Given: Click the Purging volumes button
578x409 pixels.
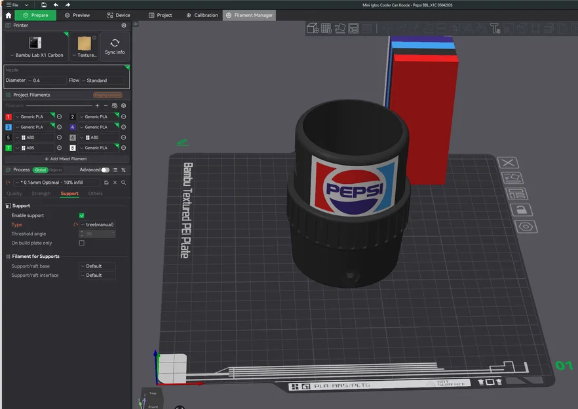Looking at the screenshot, I should pyautogui.click(x=107, y=95).
